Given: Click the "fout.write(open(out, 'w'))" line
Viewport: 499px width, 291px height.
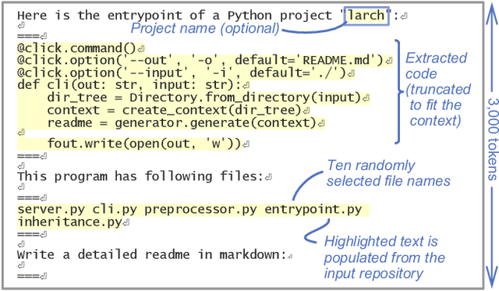Looking at the screenshot, I should pos(144,144).
